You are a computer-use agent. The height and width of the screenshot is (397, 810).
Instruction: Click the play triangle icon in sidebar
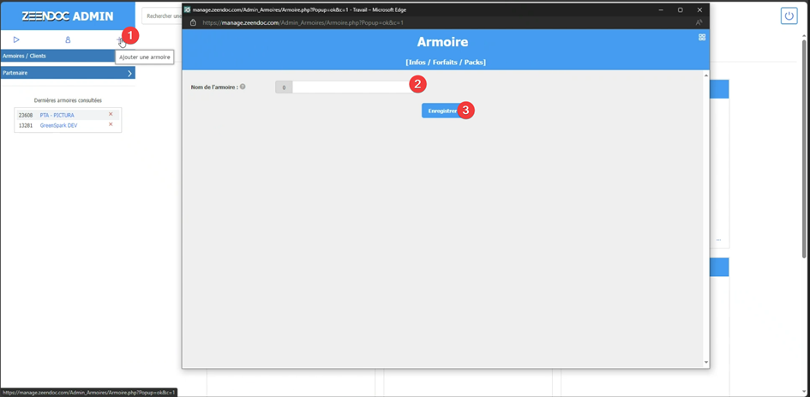[15, 39]
